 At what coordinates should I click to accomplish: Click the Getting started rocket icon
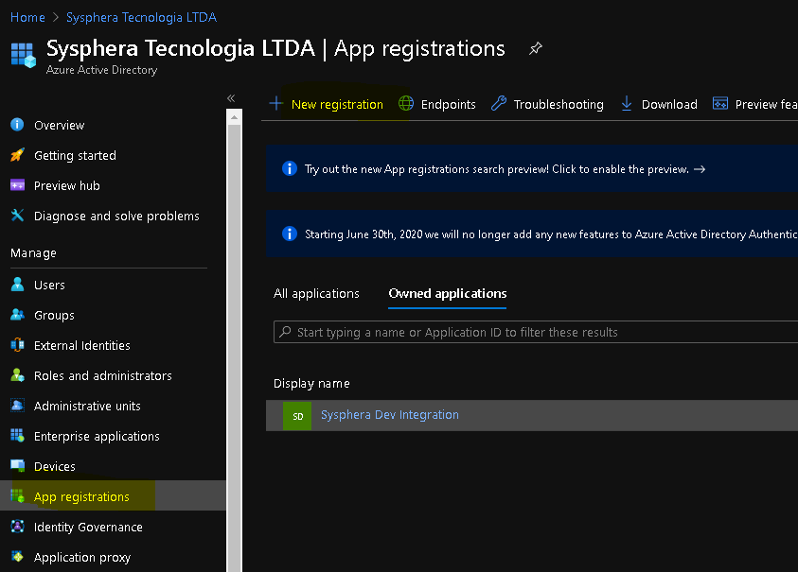(x=17, y=155)
